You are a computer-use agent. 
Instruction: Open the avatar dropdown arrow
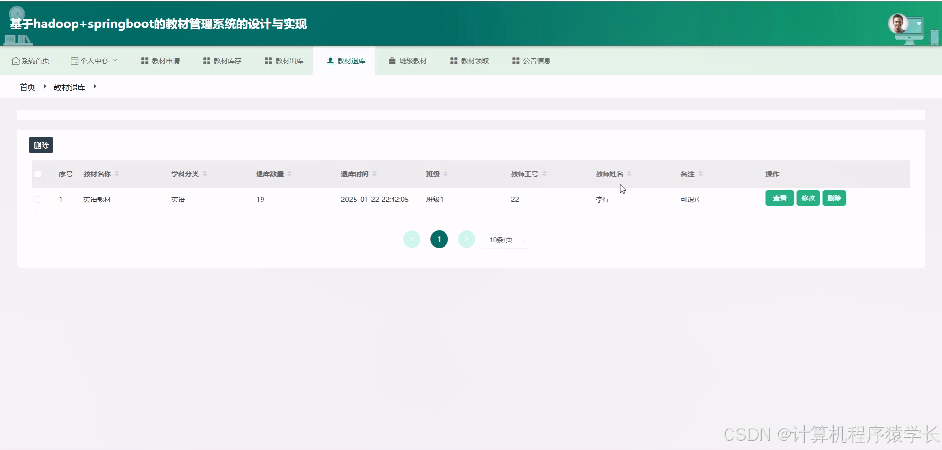pos(918,24)
